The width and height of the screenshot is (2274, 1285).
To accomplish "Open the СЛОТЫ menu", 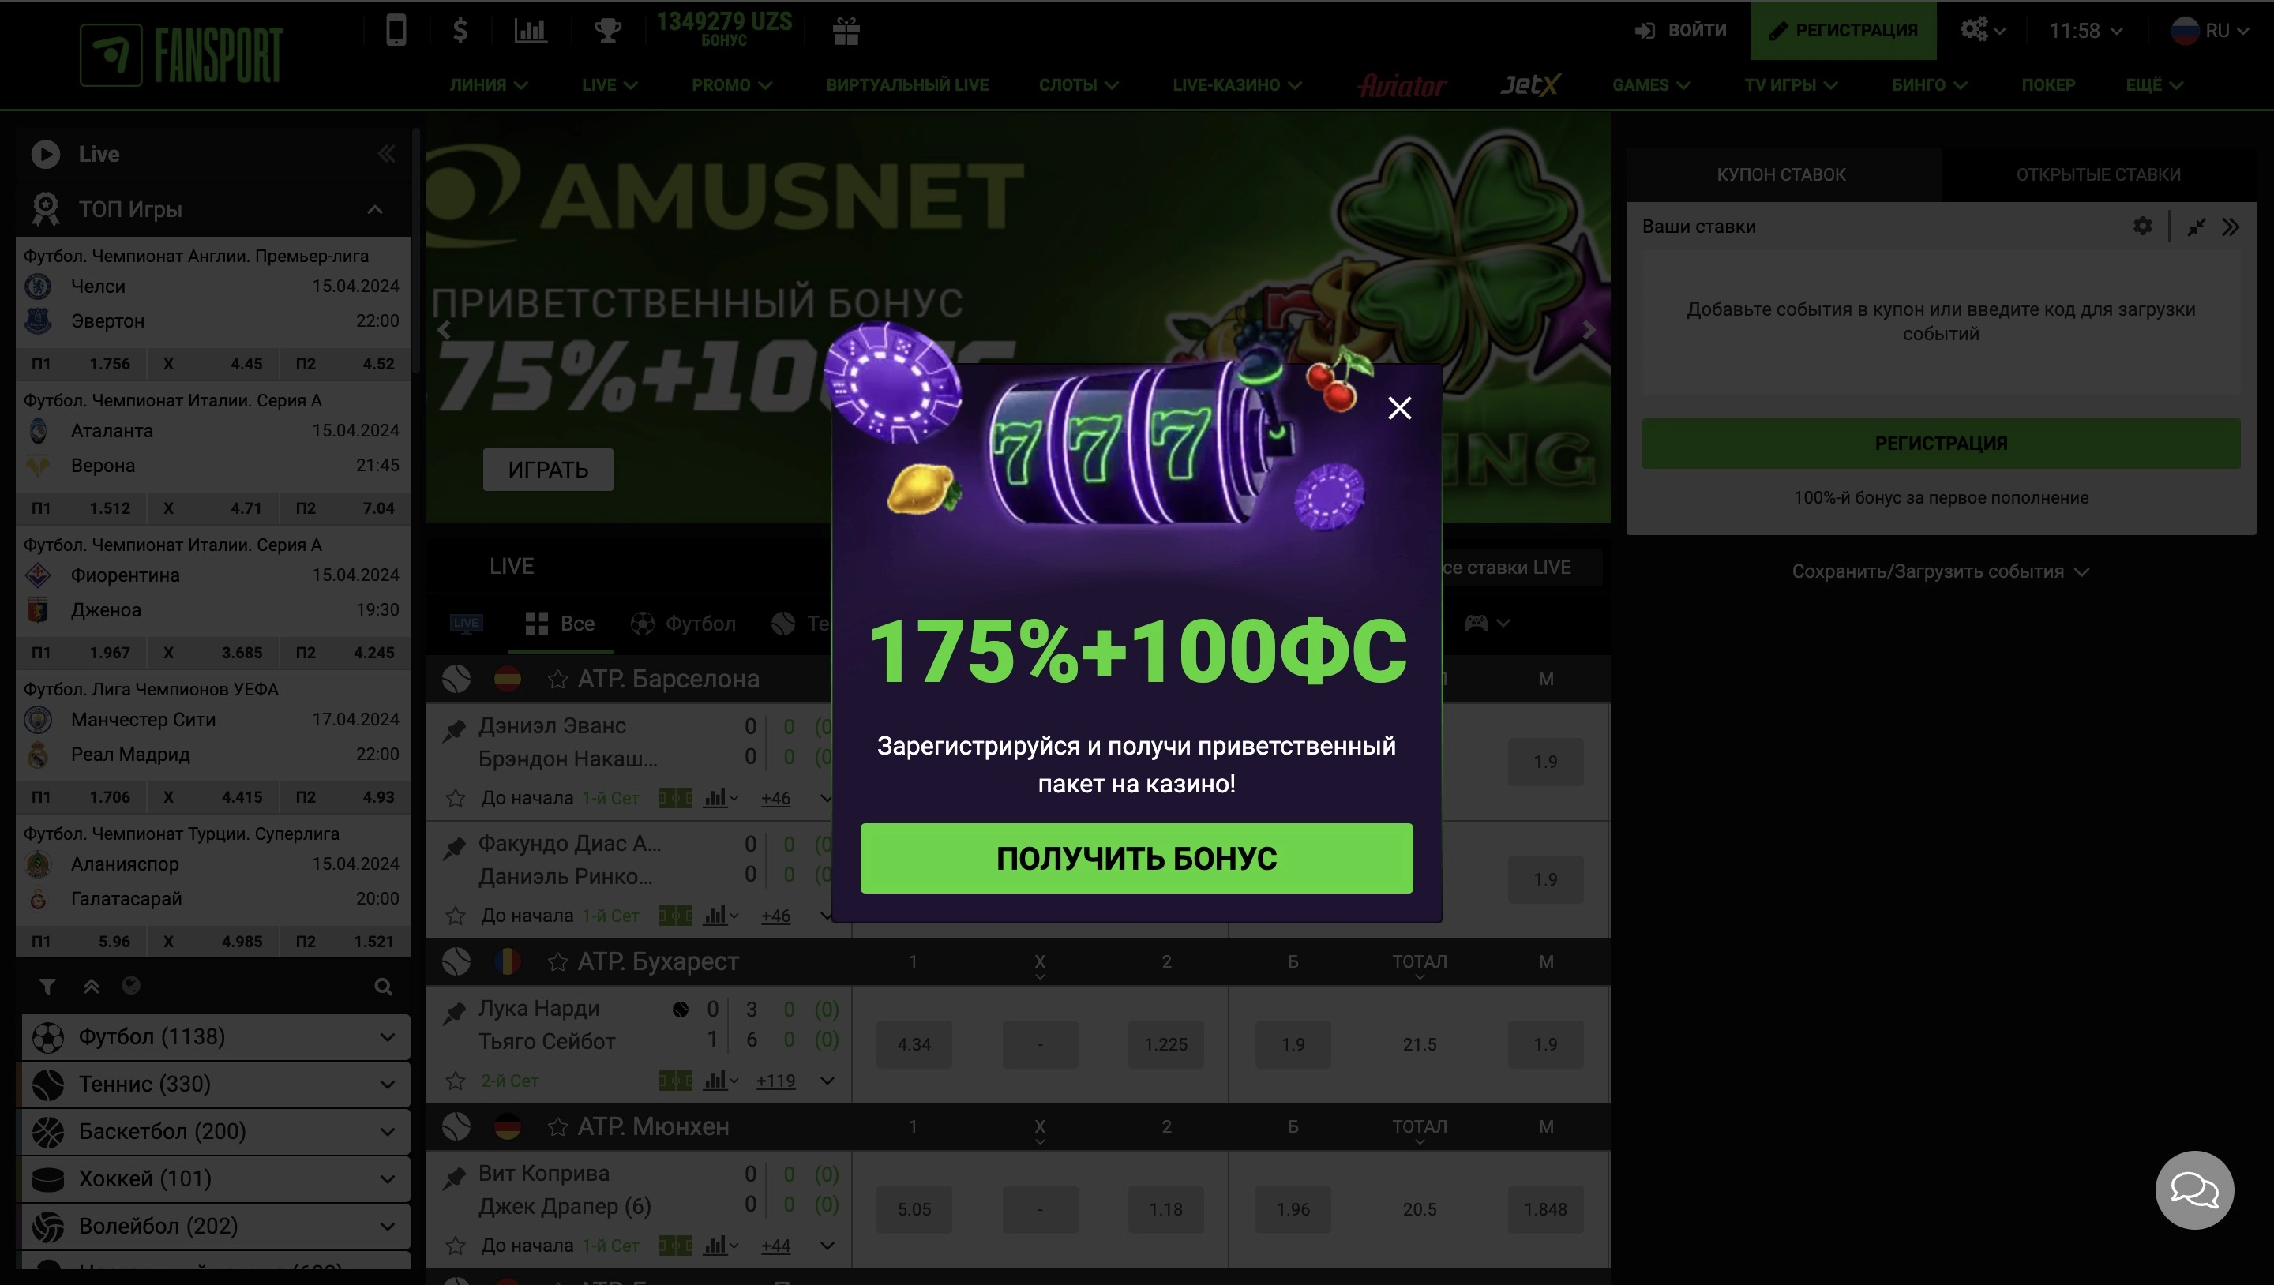I will (1078, 84).
